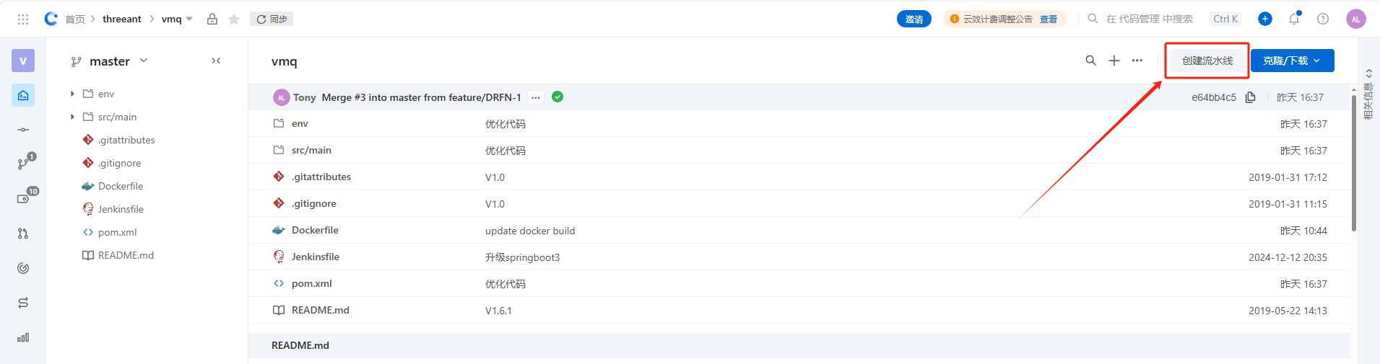Open merge requests sidebar icon

23,234
